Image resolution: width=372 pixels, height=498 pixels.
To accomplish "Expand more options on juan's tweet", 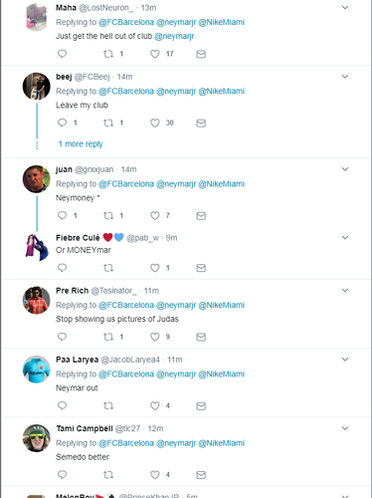I will tap(345, 169).
